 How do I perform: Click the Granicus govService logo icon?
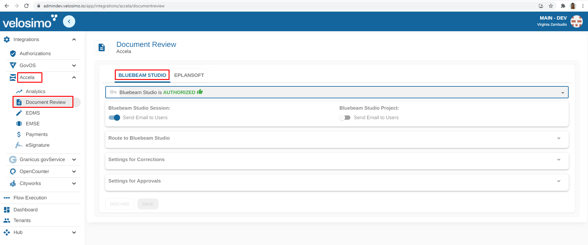click(x=13, y=160)
